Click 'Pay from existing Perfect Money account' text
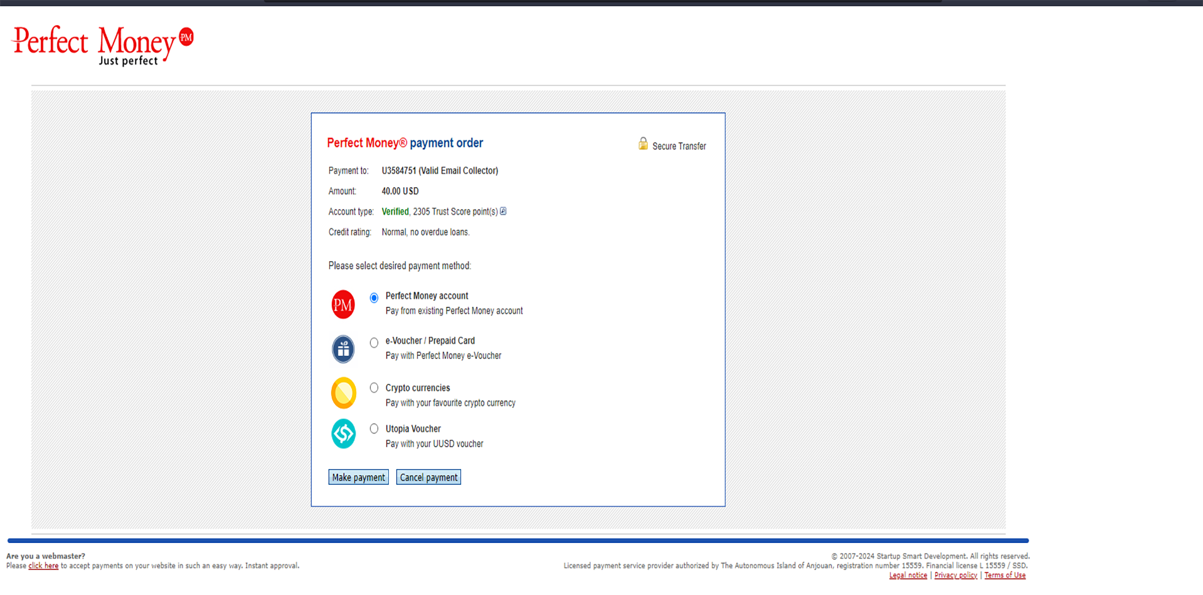This screenshot has height=595, width=1203. coord(454,311)
